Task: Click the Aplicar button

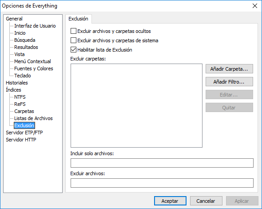Action: click(242, 201)
